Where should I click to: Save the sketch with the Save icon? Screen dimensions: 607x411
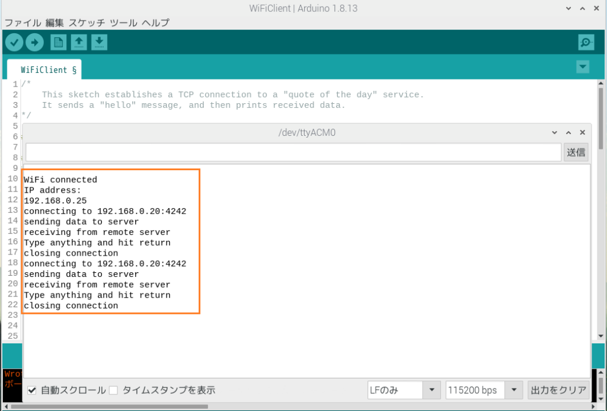99,42
